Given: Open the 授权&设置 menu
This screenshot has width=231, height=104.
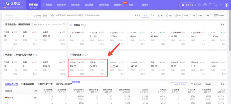Looking at the screenshot, I should (104, 5).
